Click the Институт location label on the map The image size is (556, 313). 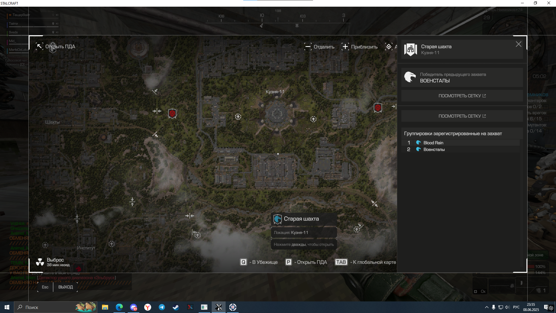pyautogui.click(x=86, y=248)
